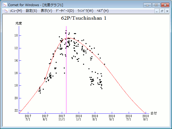
Task: Click the graph document icon in menu bar
Action: coord(6,11)
